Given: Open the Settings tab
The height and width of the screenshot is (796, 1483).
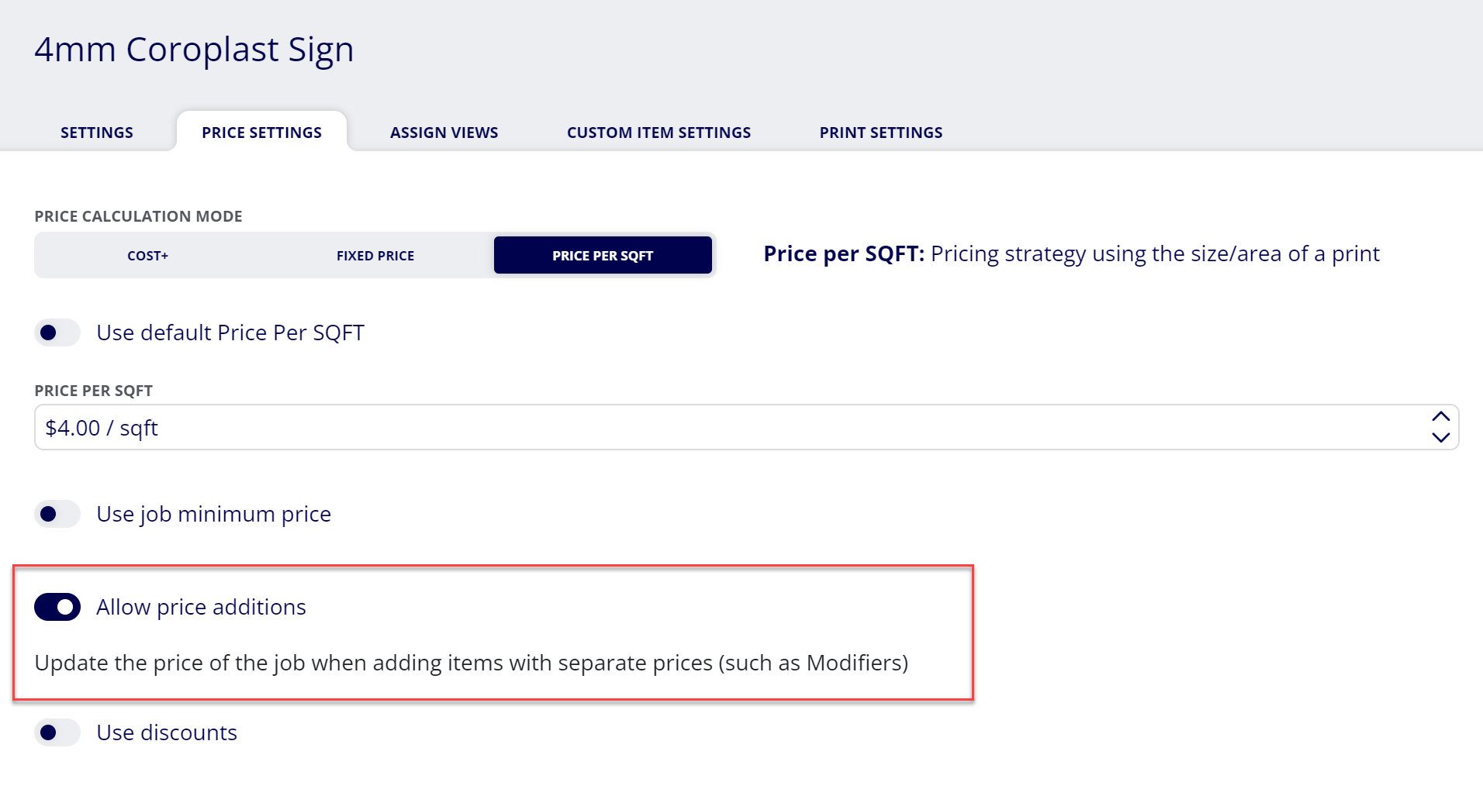Looking at the screenshot, I should coord(97,133).
